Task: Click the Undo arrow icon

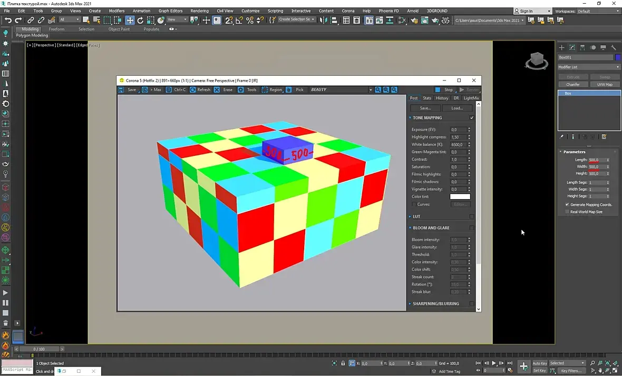Action: 8,20
